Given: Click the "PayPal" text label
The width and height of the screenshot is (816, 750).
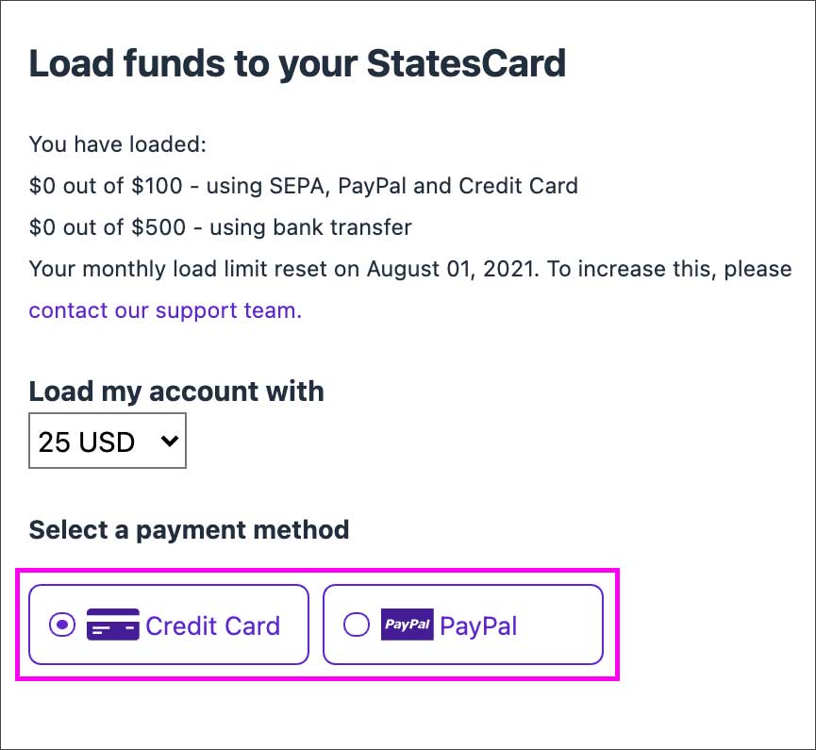Looking at the screenshot, I should (x=478, y=625).
